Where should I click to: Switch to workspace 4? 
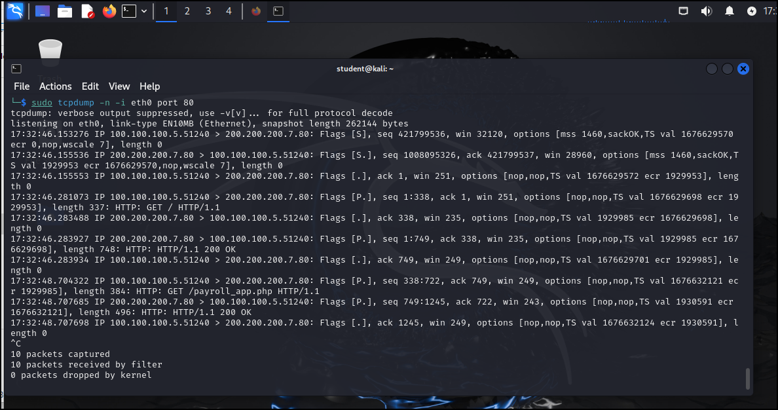point(229,11)
